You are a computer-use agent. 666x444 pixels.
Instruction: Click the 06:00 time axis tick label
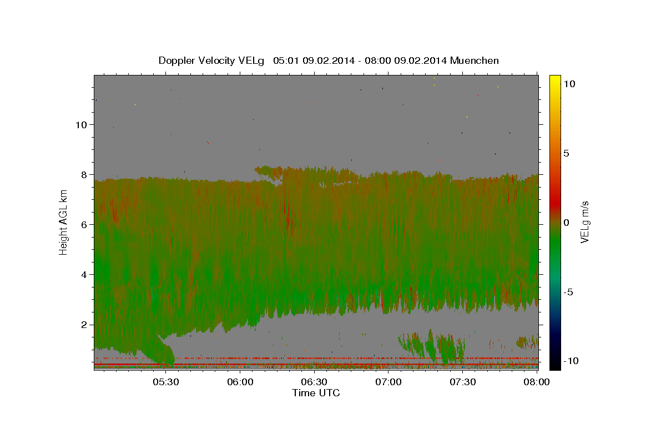(241, 382)
